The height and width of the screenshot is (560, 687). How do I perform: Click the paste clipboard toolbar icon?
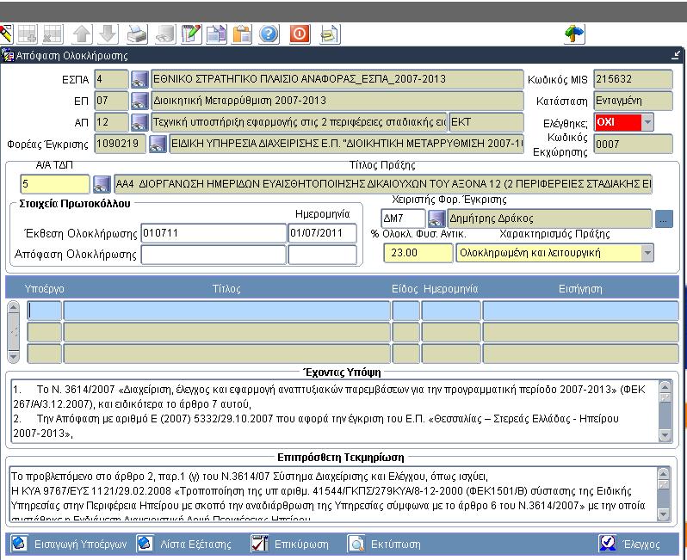(241, 34)
